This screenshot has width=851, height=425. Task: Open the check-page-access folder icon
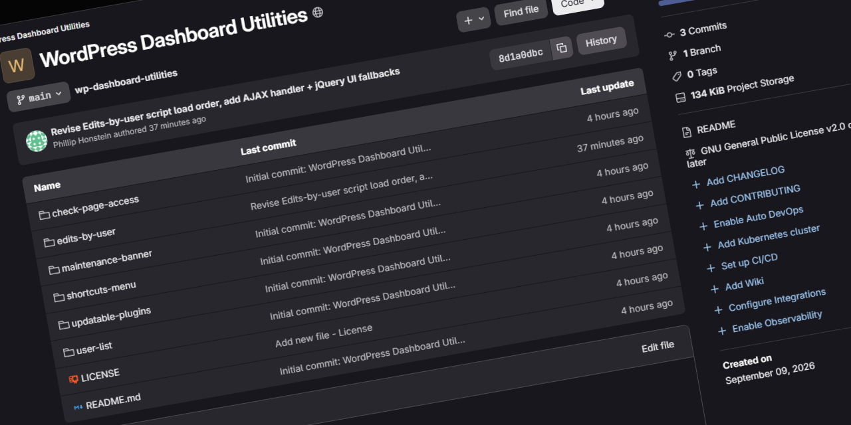point(45,214)
